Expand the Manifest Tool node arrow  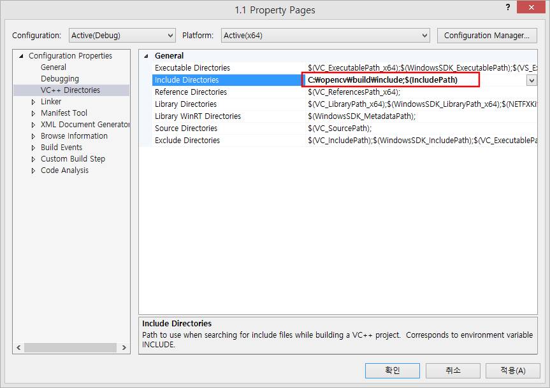[x=34, y=113]
